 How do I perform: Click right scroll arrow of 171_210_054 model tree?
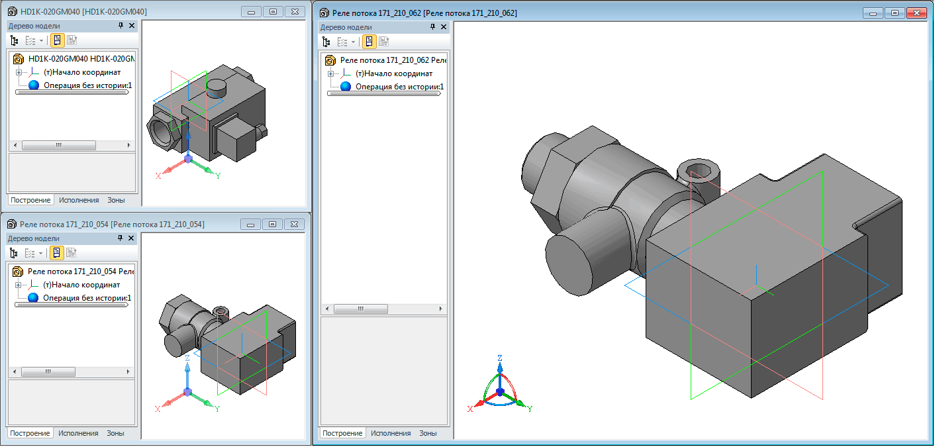coord(128,372)
